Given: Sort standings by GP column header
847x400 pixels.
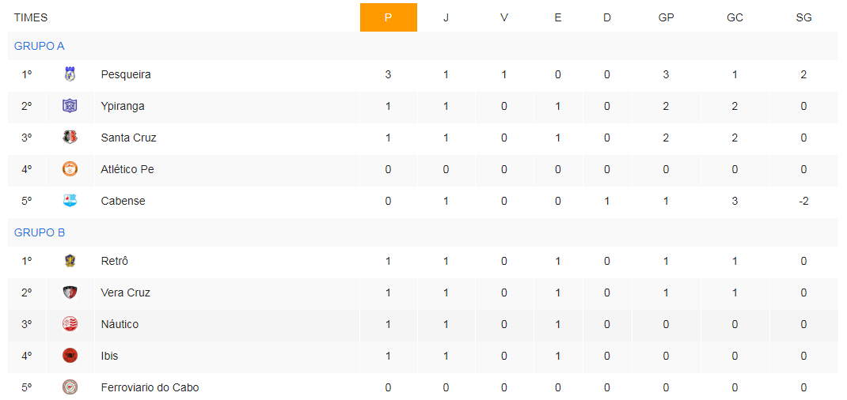Looking at the screenshot, I should point(666,17).
